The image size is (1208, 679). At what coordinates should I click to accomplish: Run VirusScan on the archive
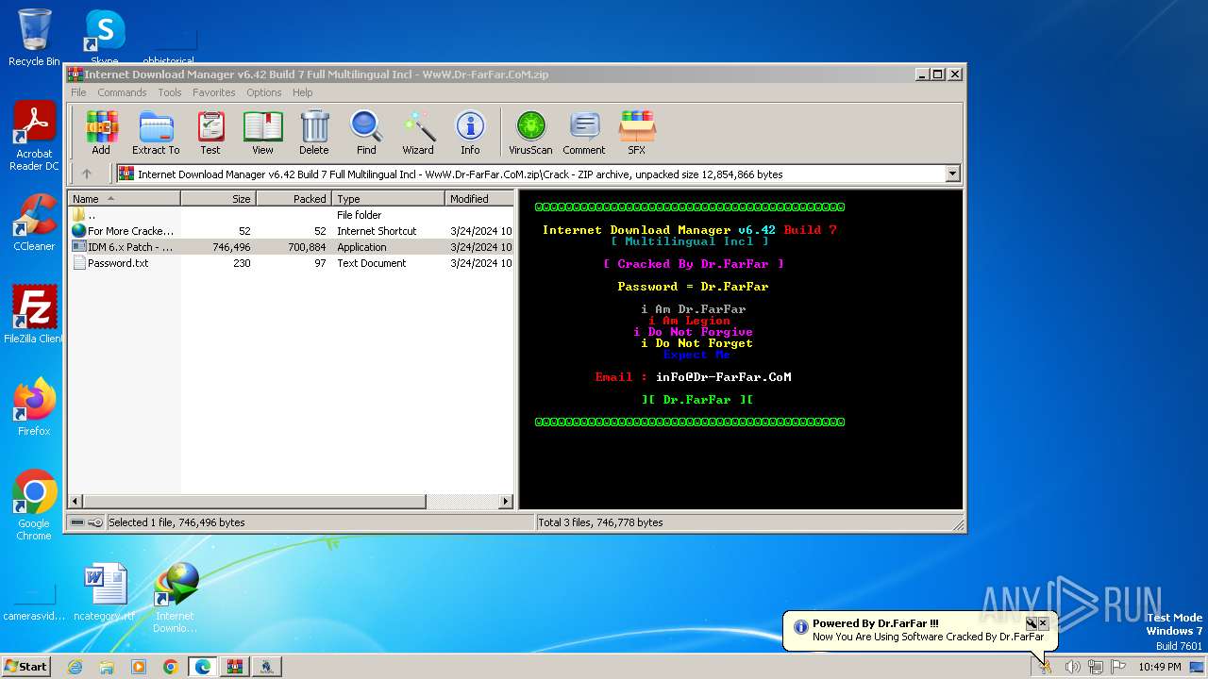[x=530, y=132]
